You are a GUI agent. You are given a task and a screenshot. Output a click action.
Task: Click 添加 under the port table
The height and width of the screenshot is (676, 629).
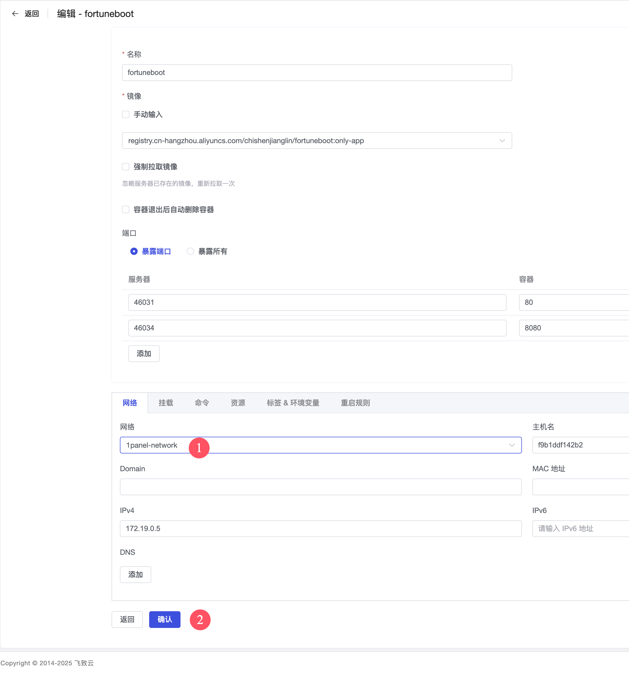tap(143, 354)
